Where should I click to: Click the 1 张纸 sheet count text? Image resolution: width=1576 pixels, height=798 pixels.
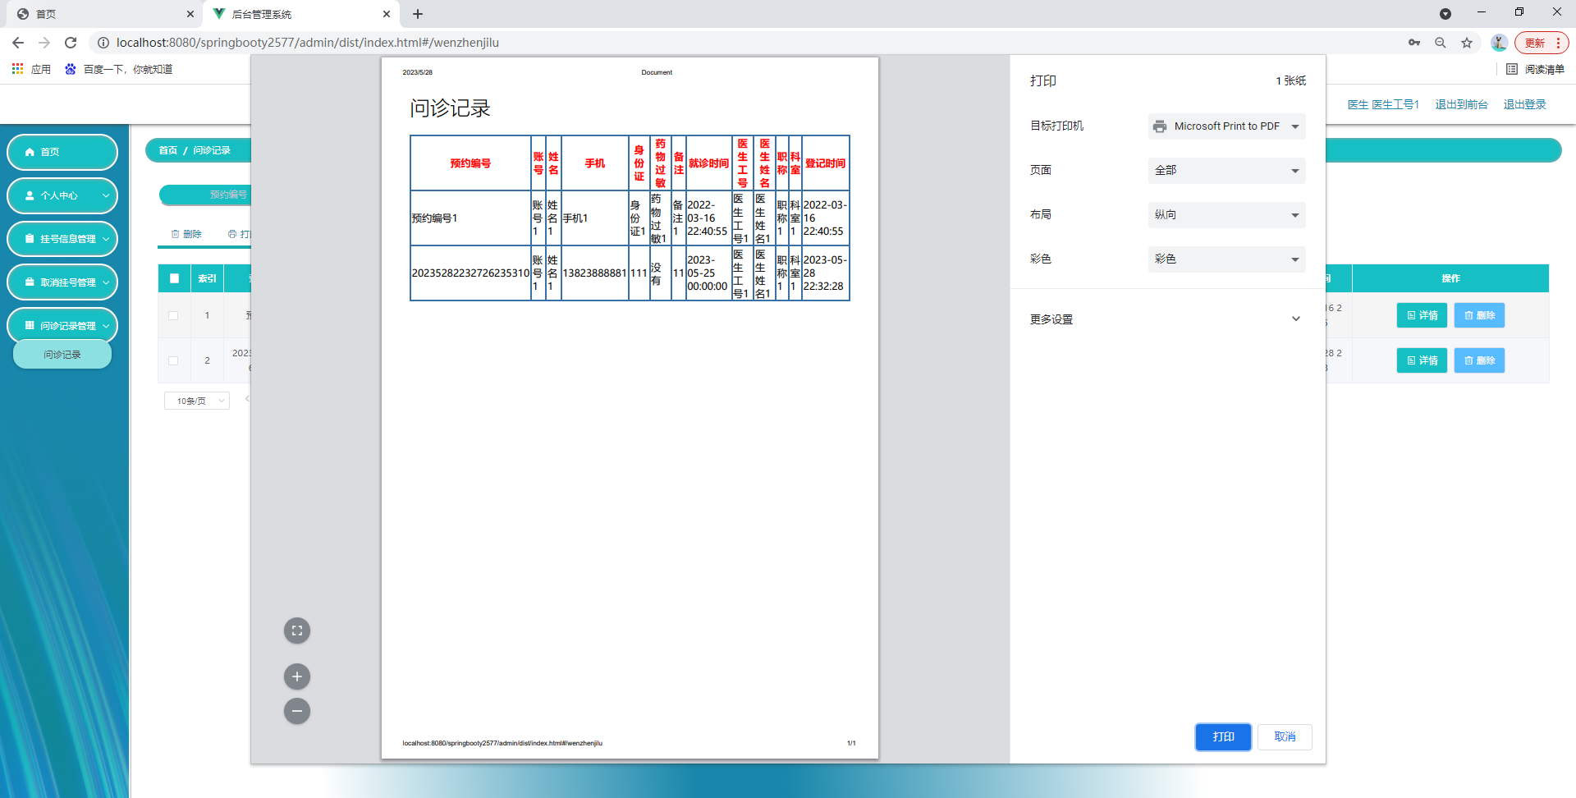[x=1290, y=80]
